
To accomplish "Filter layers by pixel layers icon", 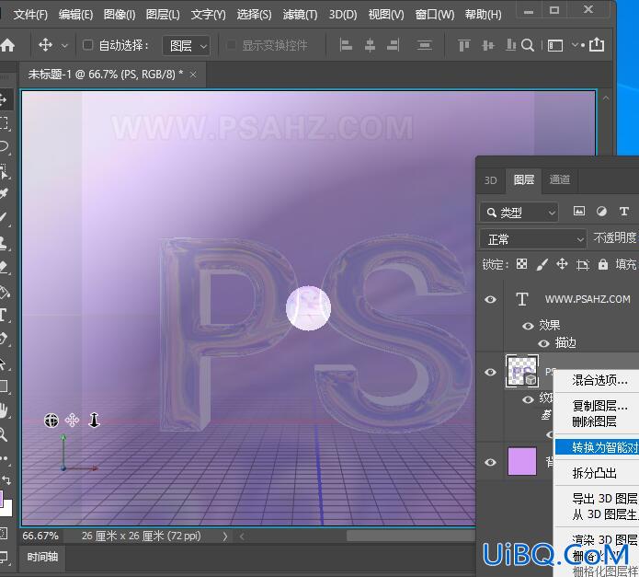I will [x=579, y=212].
